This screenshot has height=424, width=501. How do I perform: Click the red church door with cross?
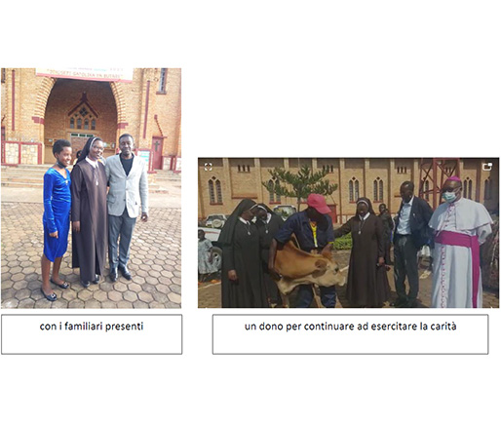(157, 153)
